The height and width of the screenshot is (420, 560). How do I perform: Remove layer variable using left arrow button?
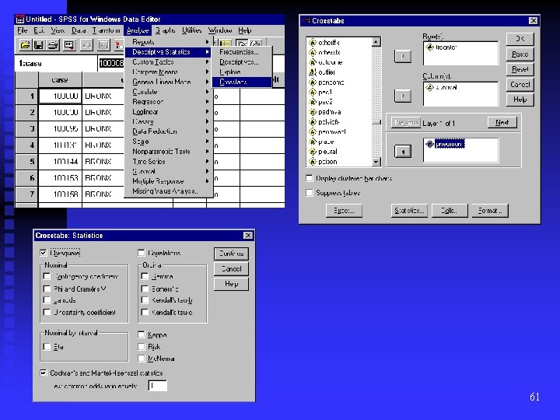point(403,151)
